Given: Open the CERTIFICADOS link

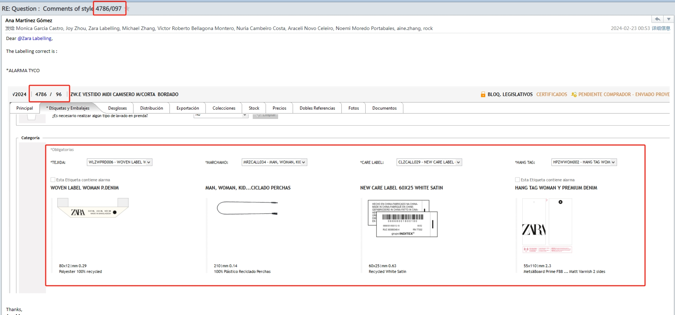Looking at the screenshot, I should coord(552,95).
